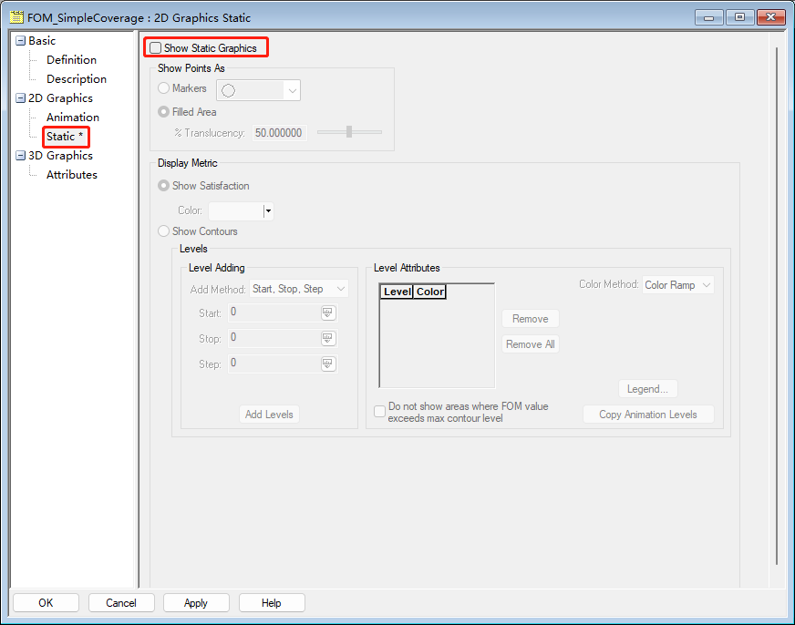The height and width of the screenshot is (625, 795).
Task: Click the unit icon beside Start field
Action: 328,312
